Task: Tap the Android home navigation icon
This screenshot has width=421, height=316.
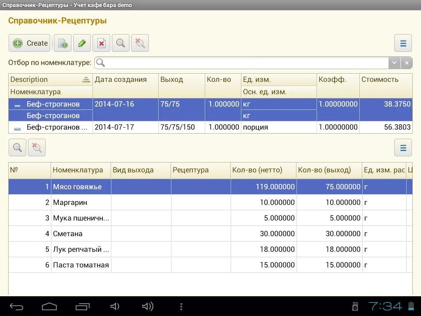Action: coord(49,306)
